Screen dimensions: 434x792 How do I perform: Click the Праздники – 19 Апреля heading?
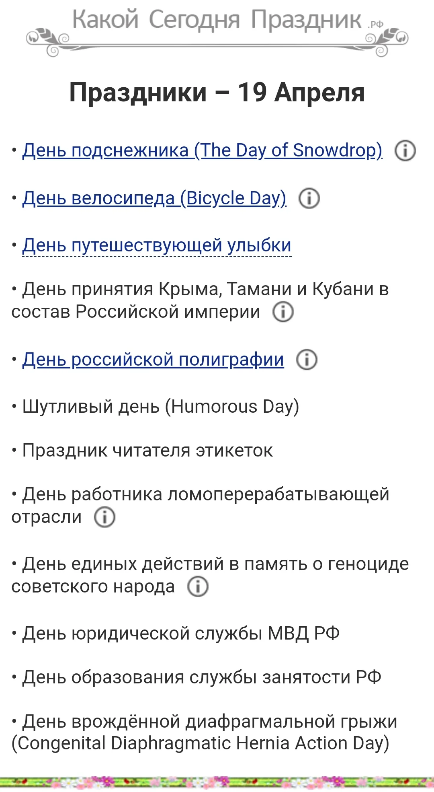217,93
